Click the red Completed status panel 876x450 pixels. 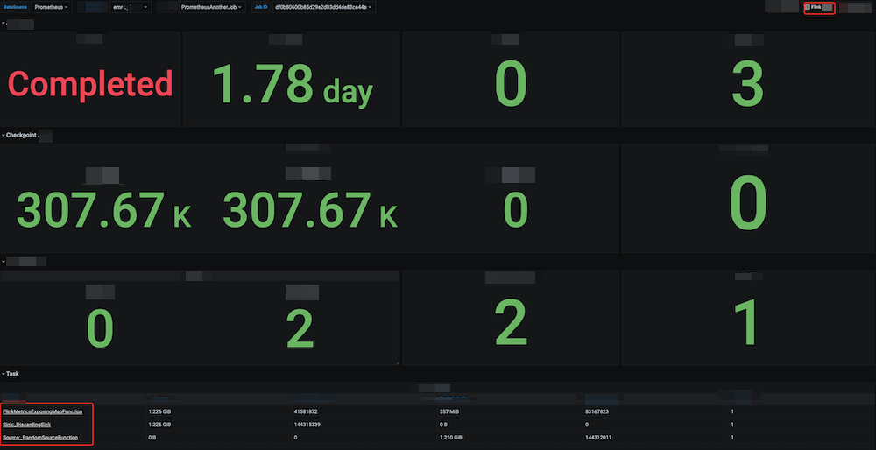pos(90,85)
